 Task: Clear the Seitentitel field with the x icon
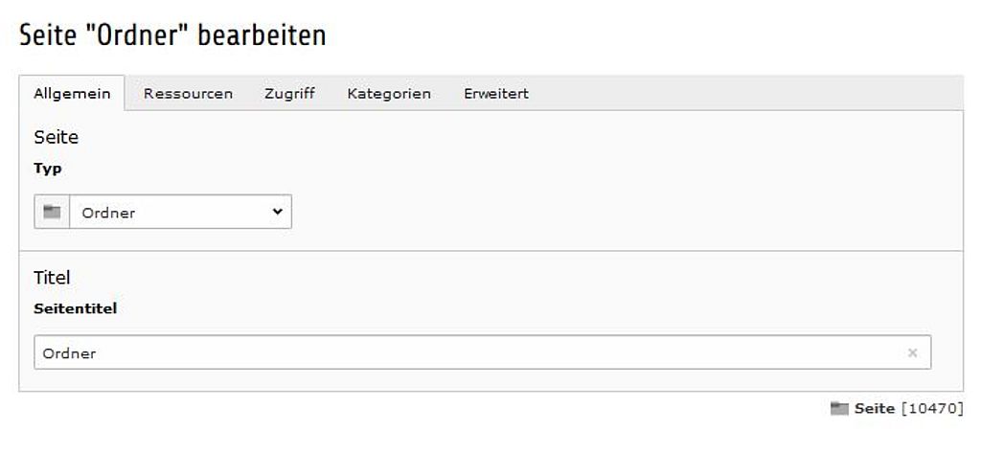(x=913, y=352)
